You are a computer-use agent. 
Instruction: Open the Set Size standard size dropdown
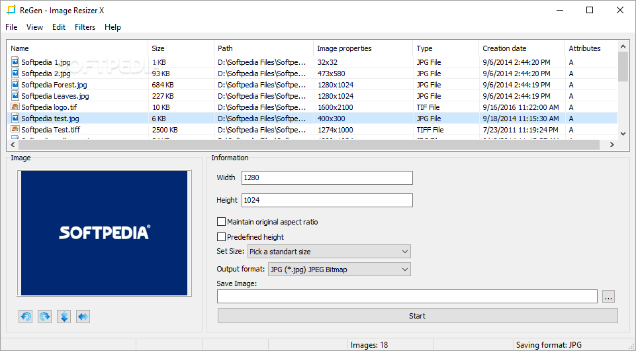329,252
